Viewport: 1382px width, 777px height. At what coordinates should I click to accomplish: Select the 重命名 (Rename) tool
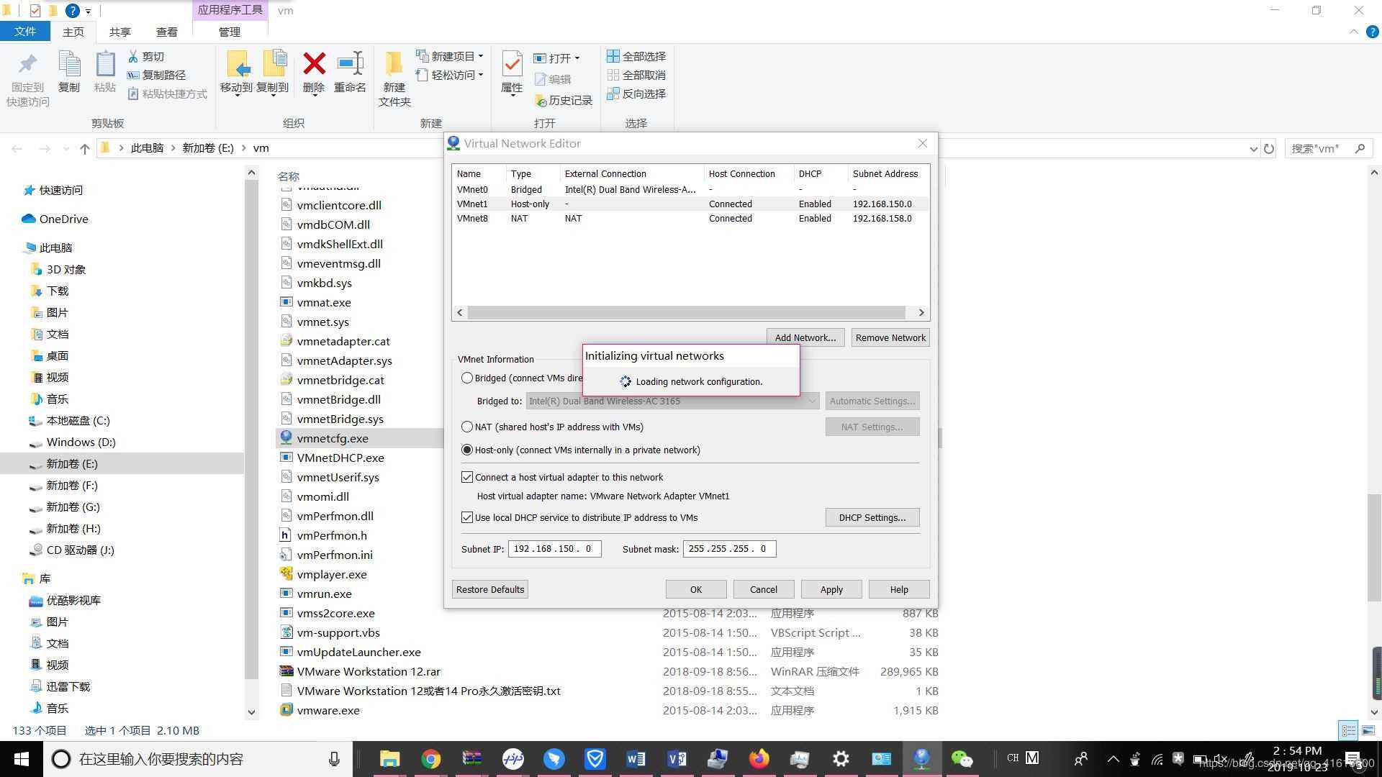(x=351, y=74)
